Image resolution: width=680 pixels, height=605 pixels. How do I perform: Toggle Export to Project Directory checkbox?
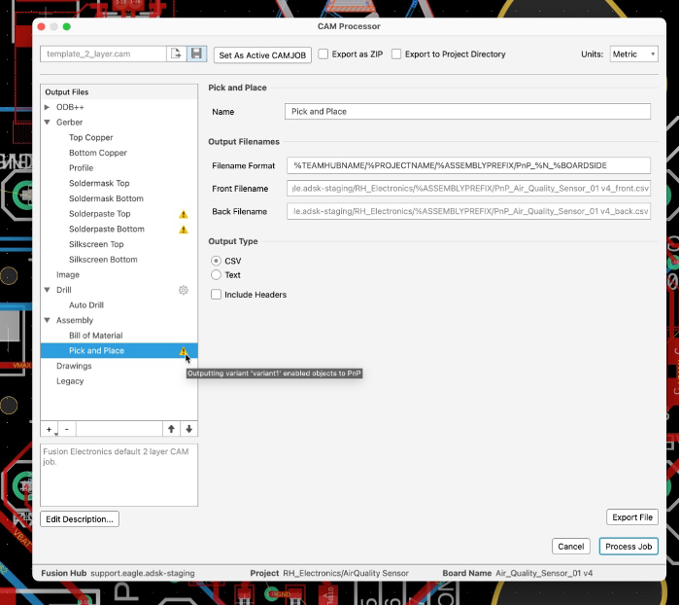(x=396, y=53)
